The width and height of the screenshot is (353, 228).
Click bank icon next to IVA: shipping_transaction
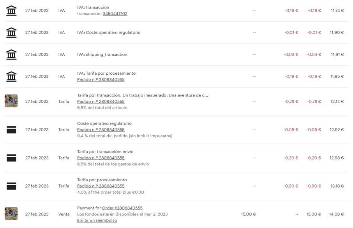coord(11,54)
